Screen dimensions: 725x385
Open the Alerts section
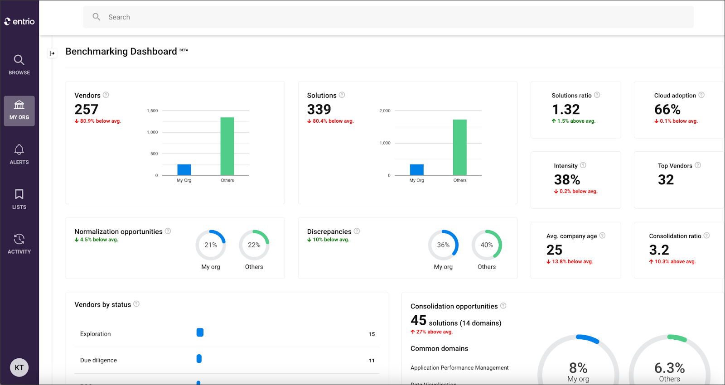[x=19, y=155]
